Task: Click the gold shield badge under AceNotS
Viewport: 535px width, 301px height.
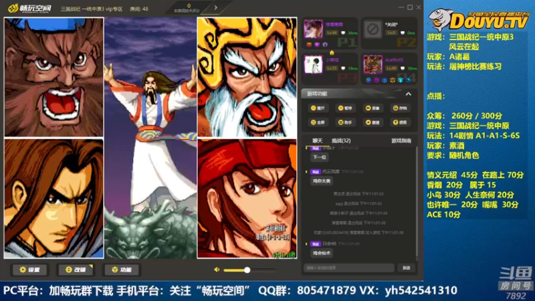Action: [393, 80]
